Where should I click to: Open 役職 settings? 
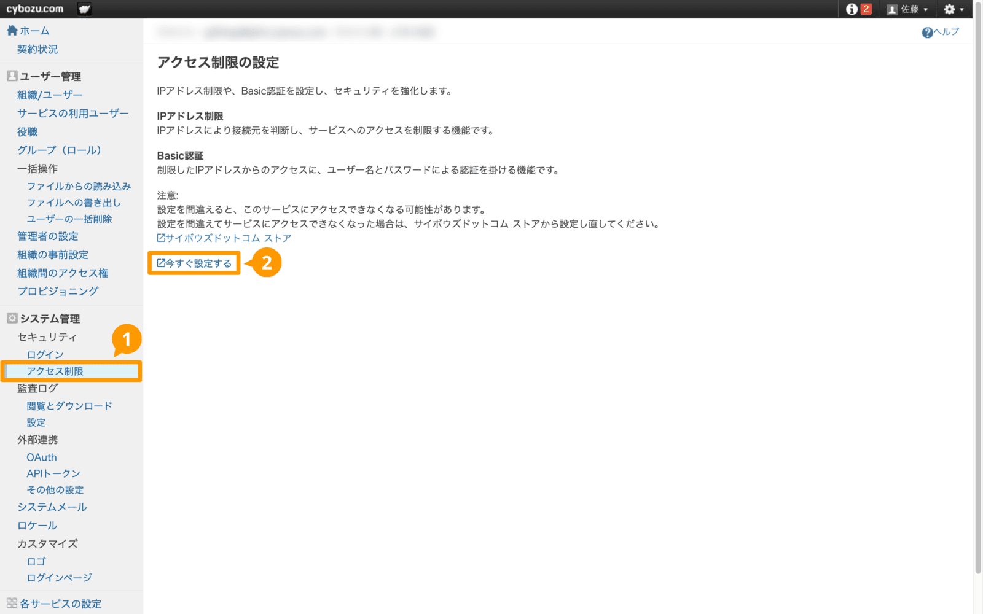point(28,131)
